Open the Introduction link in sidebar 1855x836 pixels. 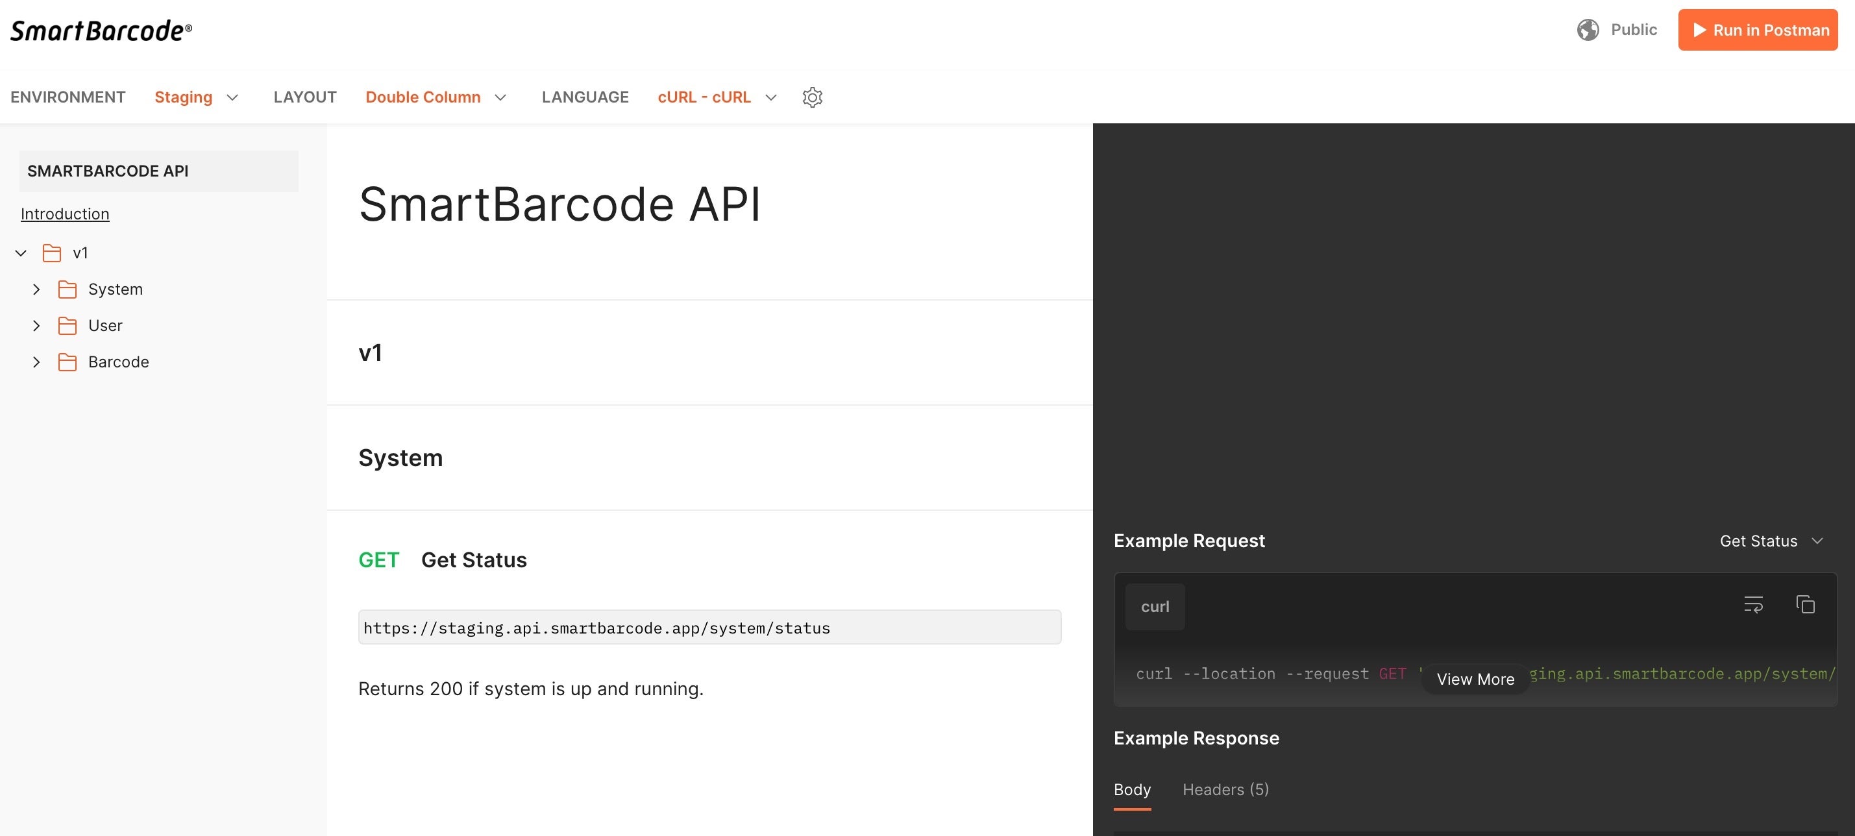click(x=65, y=214)
